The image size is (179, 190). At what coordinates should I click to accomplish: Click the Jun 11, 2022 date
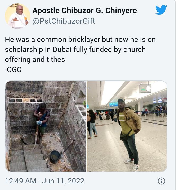pos(63,181)
